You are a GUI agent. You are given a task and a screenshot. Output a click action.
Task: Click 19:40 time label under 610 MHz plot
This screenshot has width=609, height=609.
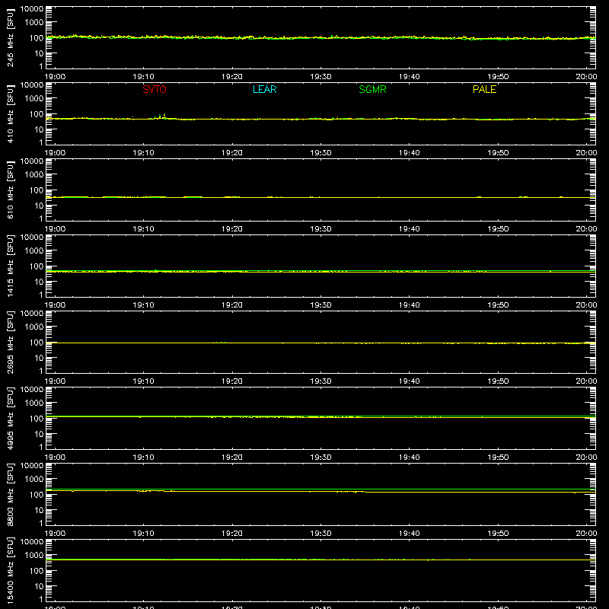coord(410,229)
